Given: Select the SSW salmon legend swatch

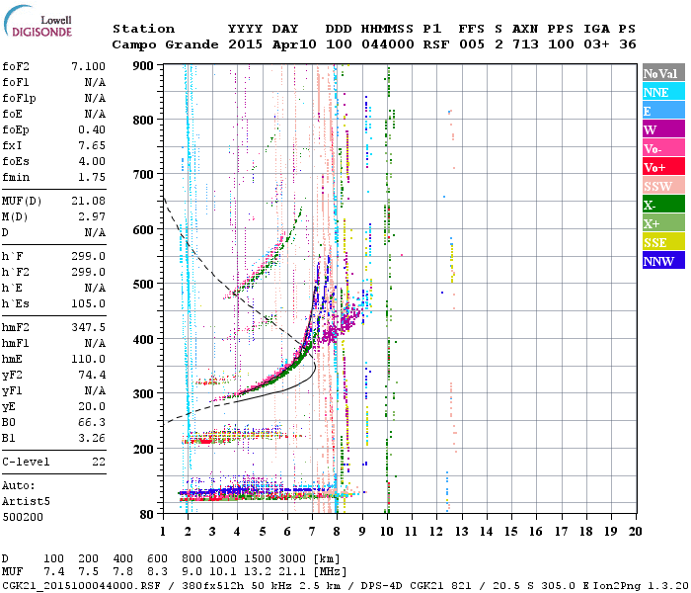Looking at the screenshot, I should click(x=663, y=186).
